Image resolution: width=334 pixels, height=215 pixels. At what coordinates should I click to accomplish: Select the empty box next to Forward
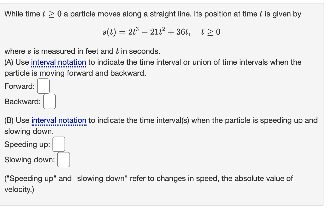44,86
